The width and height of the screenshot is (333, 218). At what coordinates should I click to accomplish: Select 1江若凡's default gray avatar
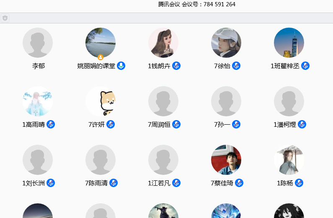click(163, 160)
